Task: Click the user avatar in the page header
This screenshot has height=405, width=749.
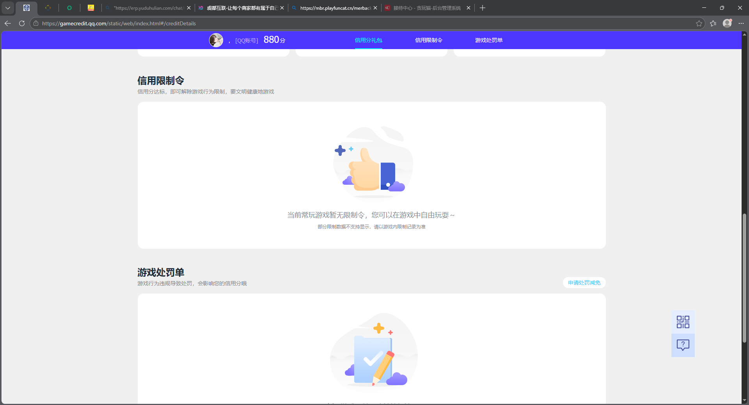Action: [x=216, y=40]
